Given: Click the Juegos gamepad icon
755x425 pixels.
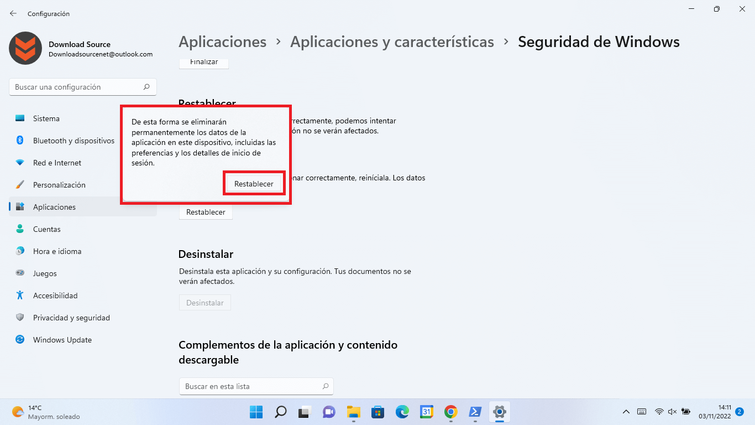Looking at the screenshot, I should click(20, 273).
